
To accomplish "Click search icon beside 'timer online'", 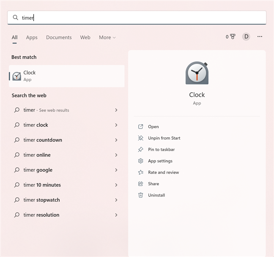I will coord(17,155).
